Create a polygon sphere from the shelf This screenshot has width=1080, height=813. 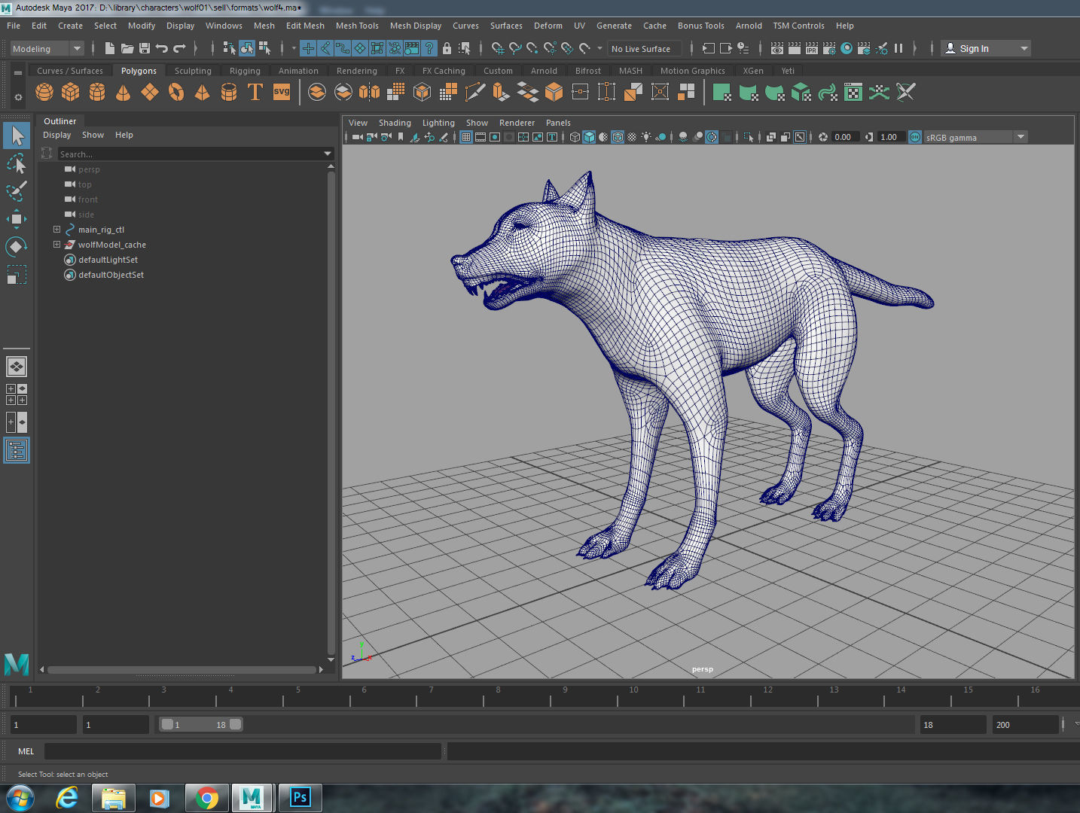(44, 93)
